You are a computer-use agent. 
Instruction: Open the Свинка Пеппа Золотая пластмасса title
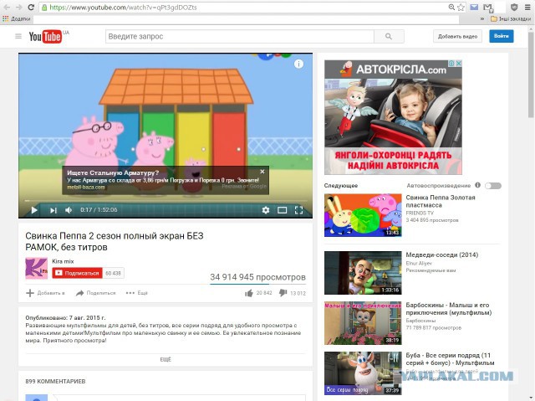441,201
